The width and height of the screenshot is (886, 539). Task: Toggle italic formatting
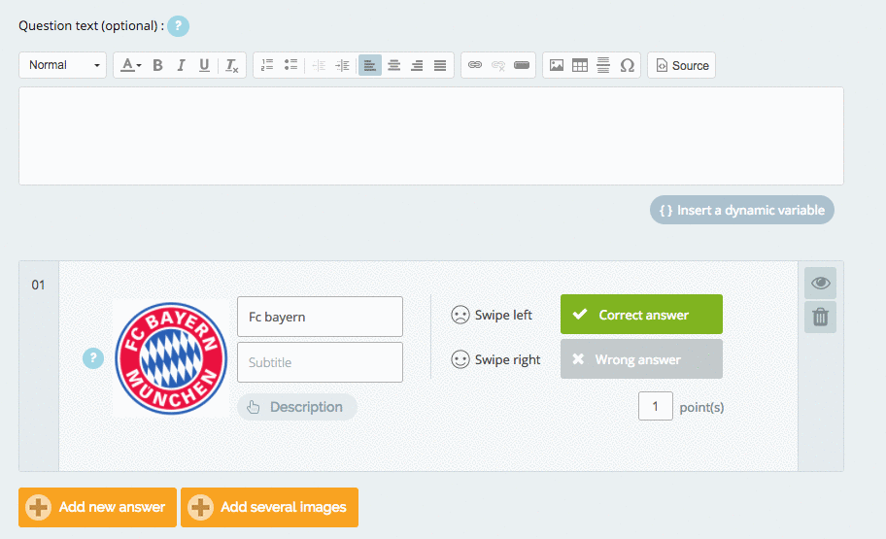(181, 65)
